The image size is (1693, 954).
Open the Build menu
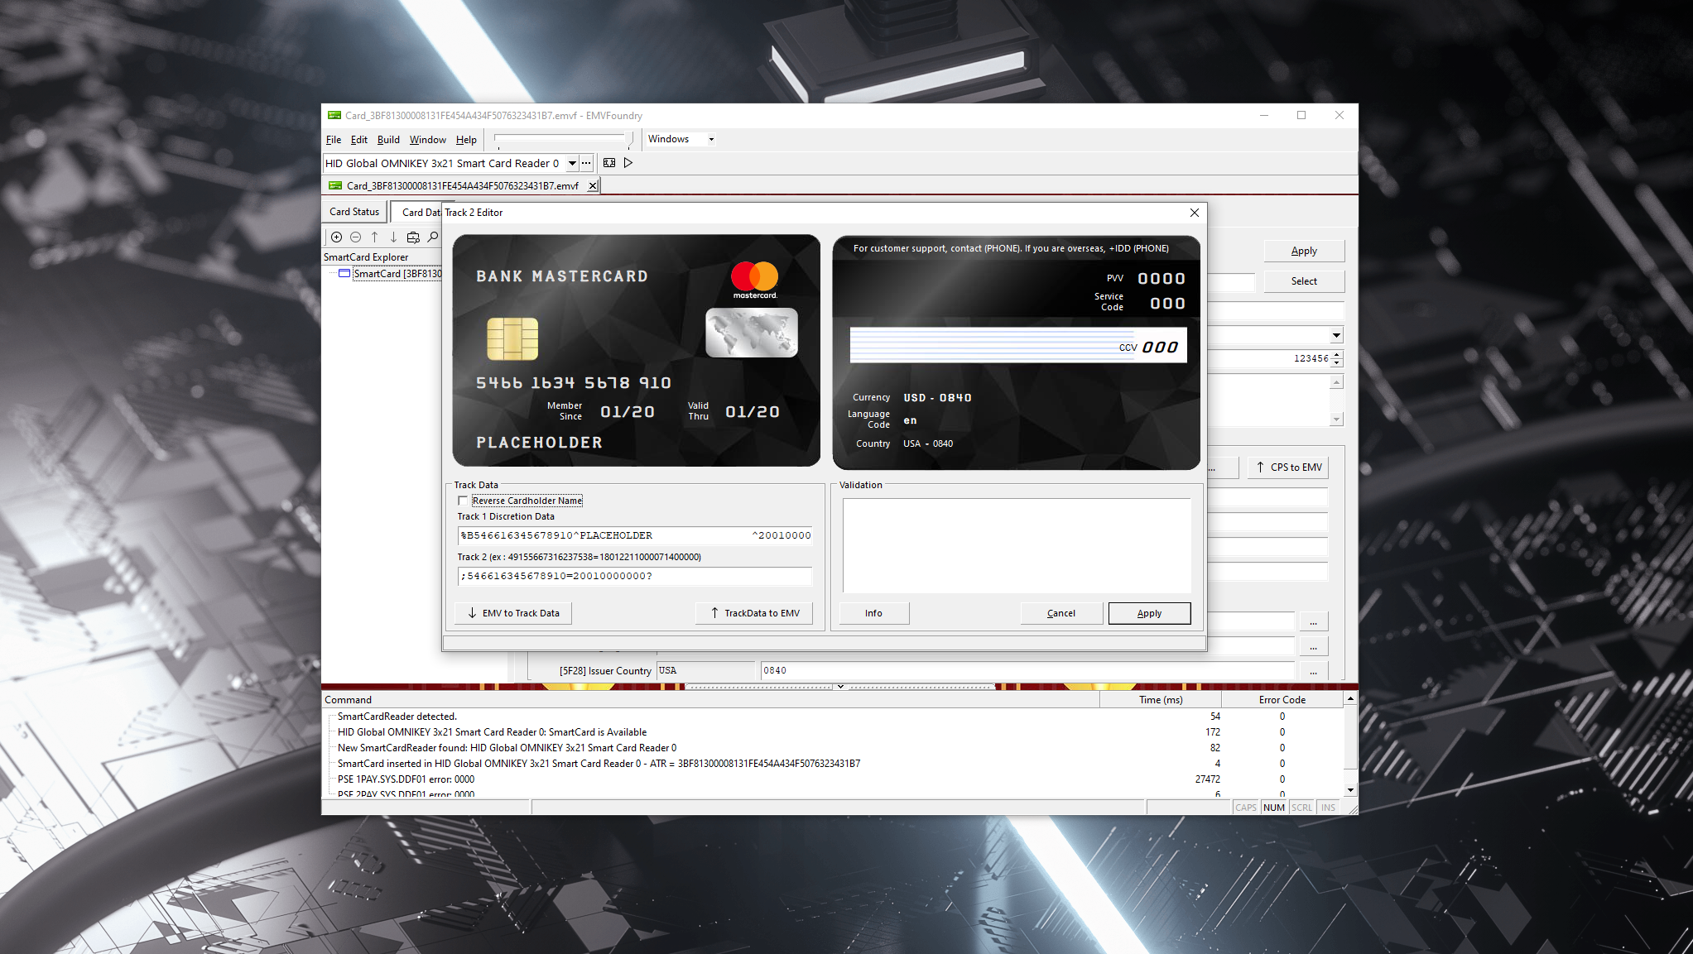tap(388, 140)
